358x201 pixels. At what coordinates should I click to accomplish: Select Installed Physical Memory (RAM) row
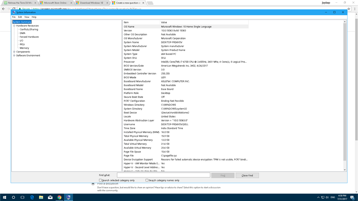185,132
